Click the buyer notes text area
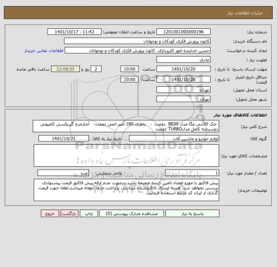This screenshot has height=267, width=277. click(x=126, y=190)
